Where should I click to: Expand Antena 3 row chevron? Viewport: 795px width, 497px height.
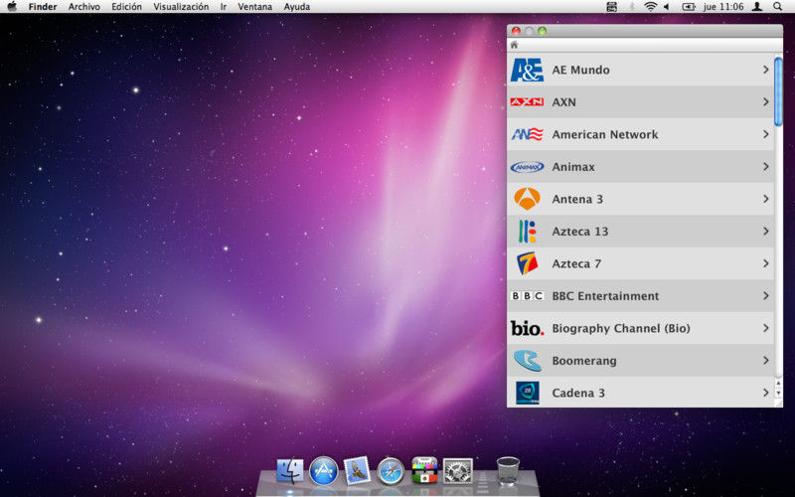[765, 199]
